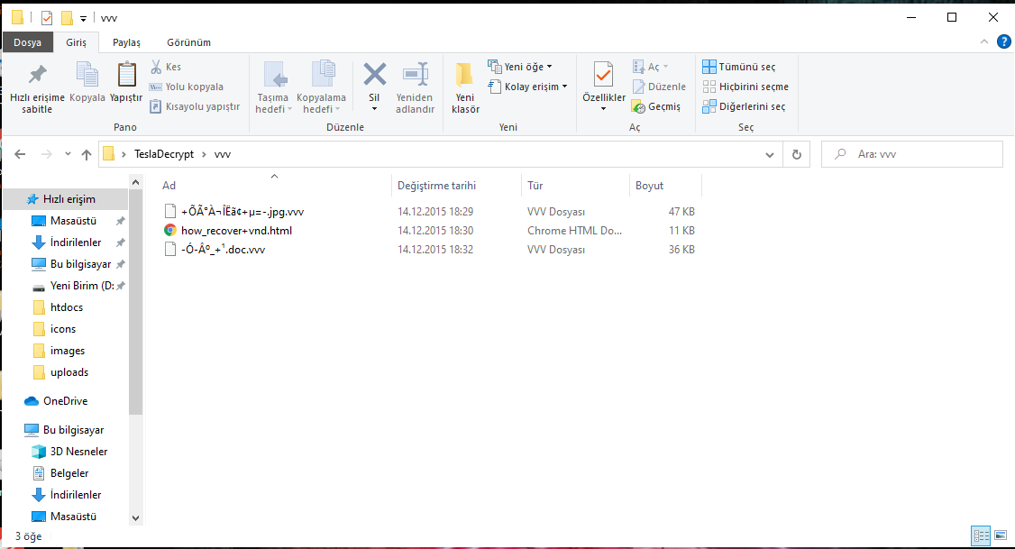Click Yolu kopyala
Screen dimensions: 1015x549
coord(187,87)
